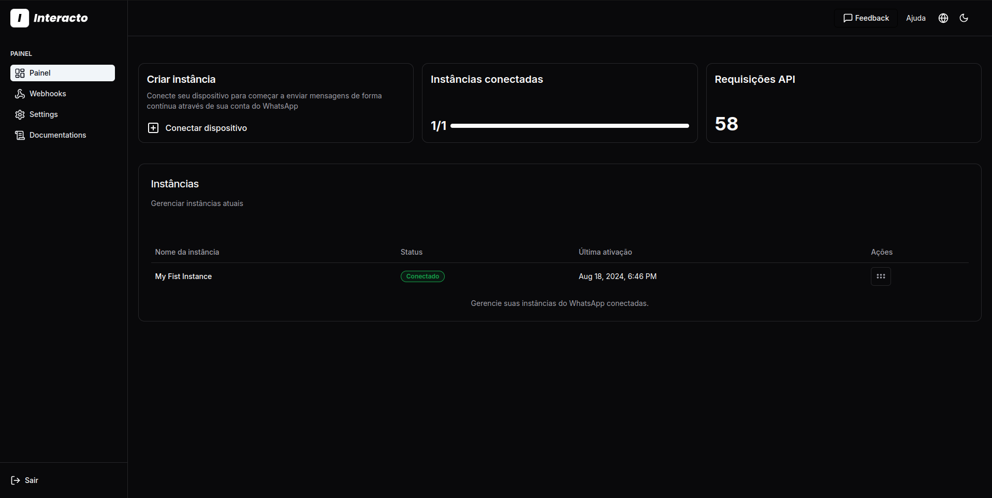This screenshot has height=498, width=992.
Task: Click the PAINEL section heading in sidebar
Action: (x=21, y=54)
